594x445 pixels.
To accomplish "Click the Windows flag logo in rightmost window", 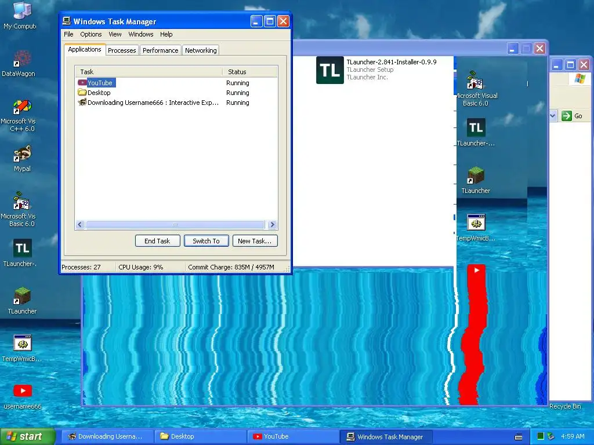I will point(579,79).
